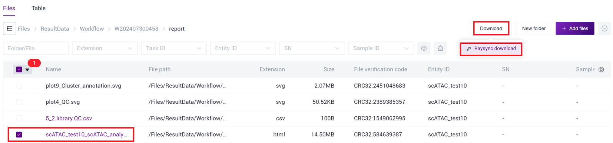Toggle the file tree sidebar icon
The width and height of the screenshot is (613, 143).
click(9, 29)
